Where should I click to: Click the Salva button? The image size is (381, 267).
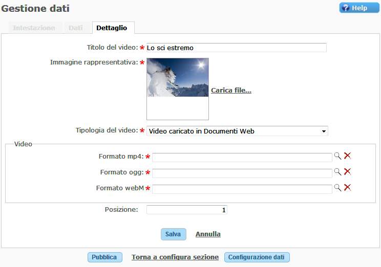173,234
